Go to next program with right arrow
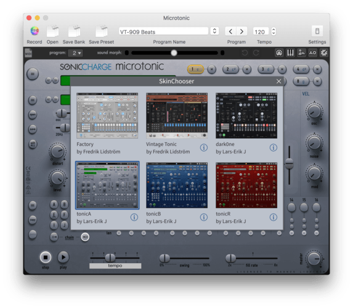Screen dimensions: 353x308 point(241,31)
